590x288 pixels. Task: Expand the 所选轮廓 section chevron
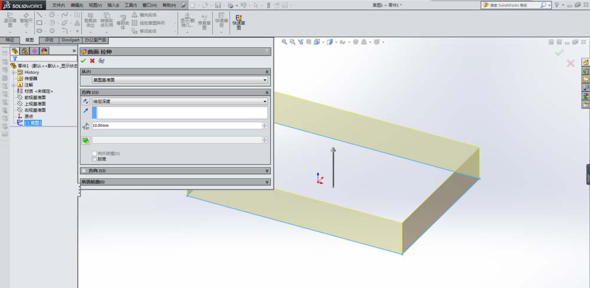tap(267, 182)
